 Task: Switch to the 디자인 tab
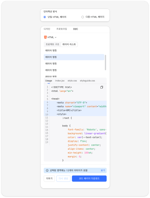pos(47,29)
